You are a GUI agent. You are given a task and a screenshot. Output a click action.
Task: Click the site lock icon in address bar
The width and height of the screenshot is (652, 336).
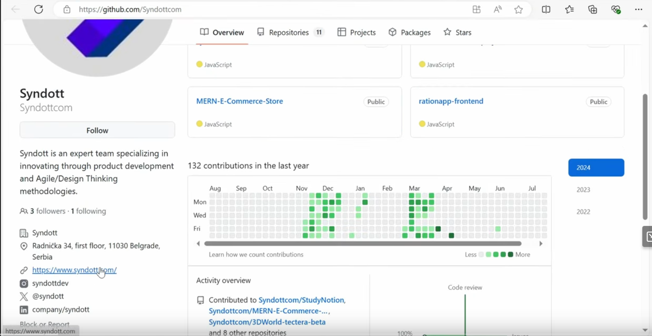point(67,9)
